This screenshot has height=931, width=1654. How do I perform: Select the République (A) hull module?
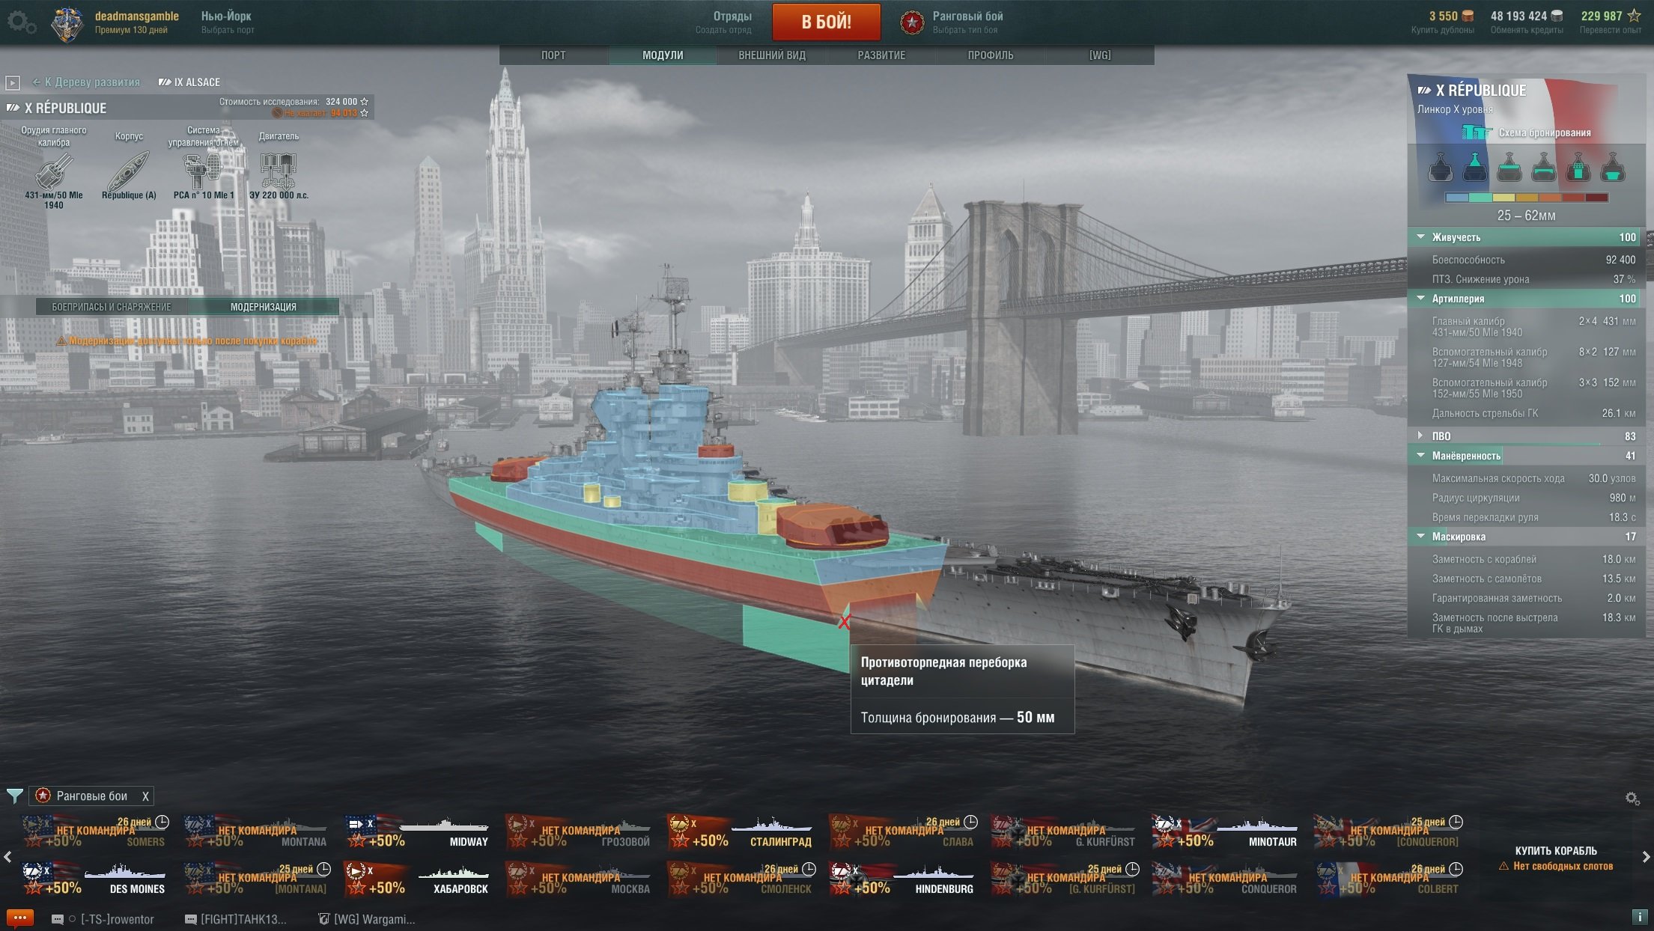point(129,171)
